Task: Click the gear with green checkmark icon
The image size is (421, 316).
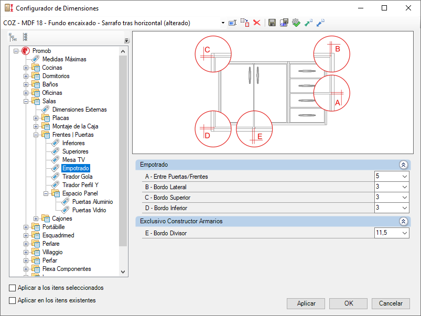Action: [296, 23]
